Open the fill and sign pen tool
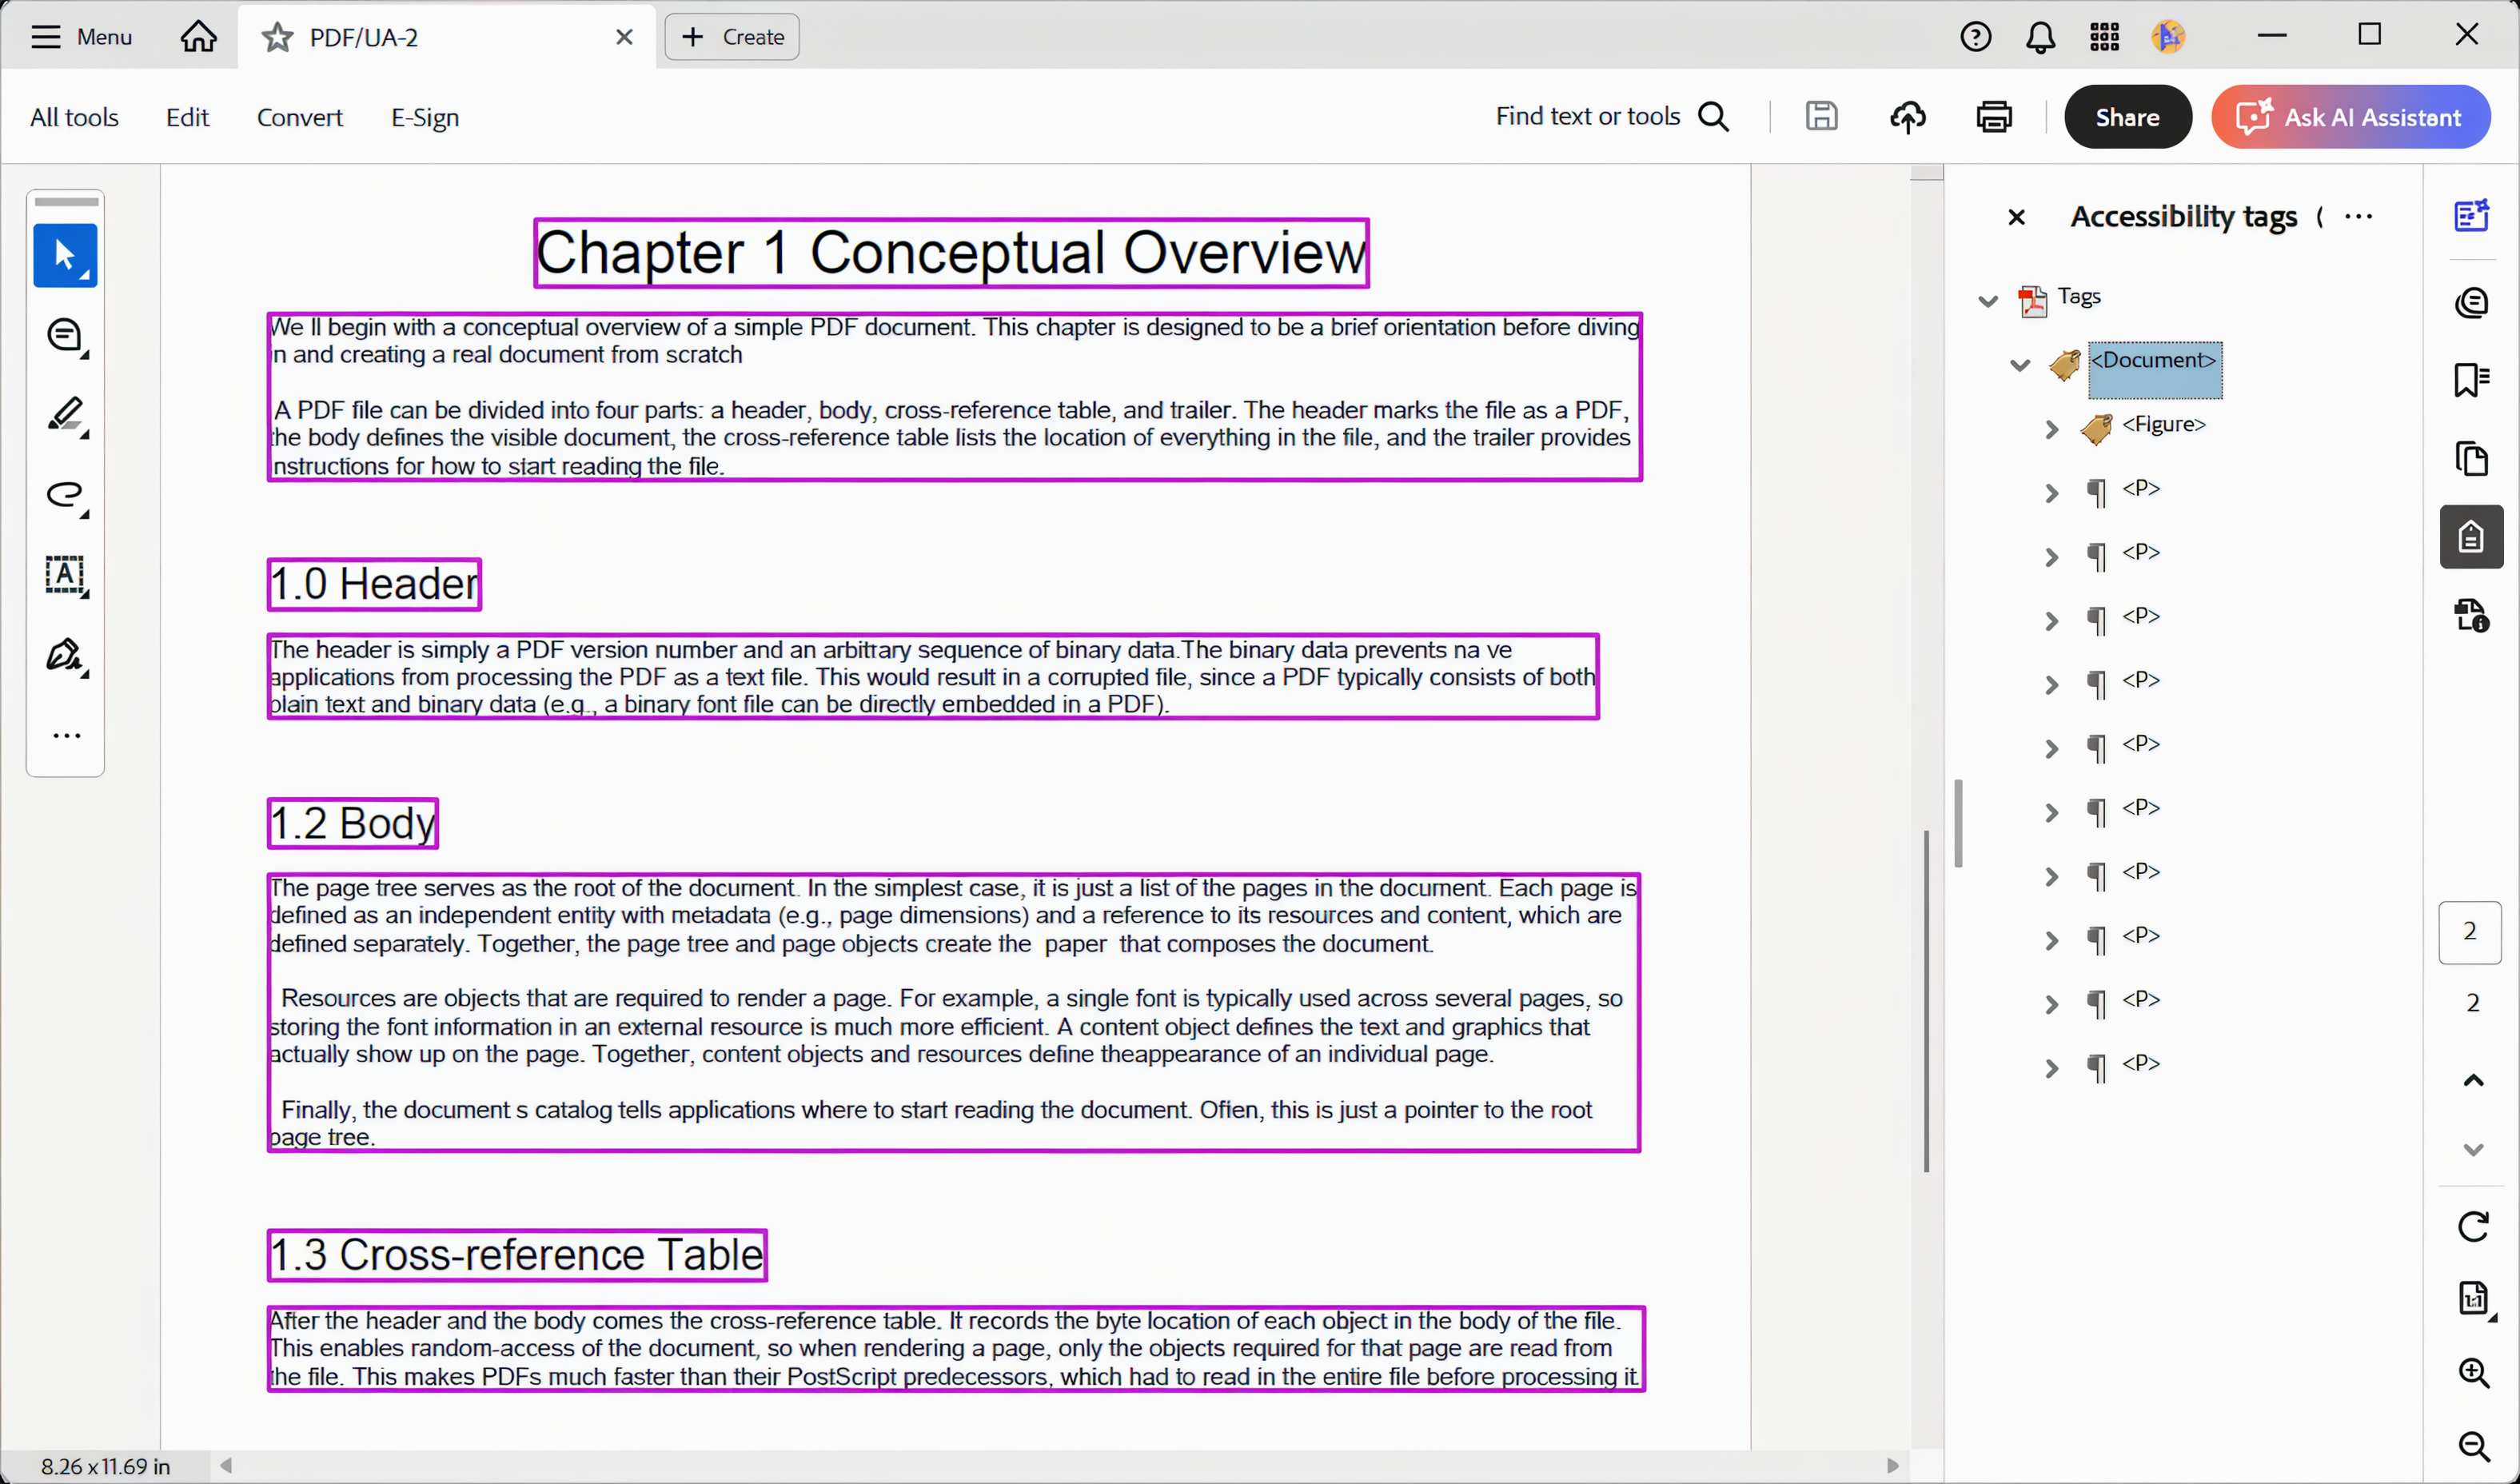Screen dimensions: 2520x1484 pyautogui.click(x=65, y=655)
